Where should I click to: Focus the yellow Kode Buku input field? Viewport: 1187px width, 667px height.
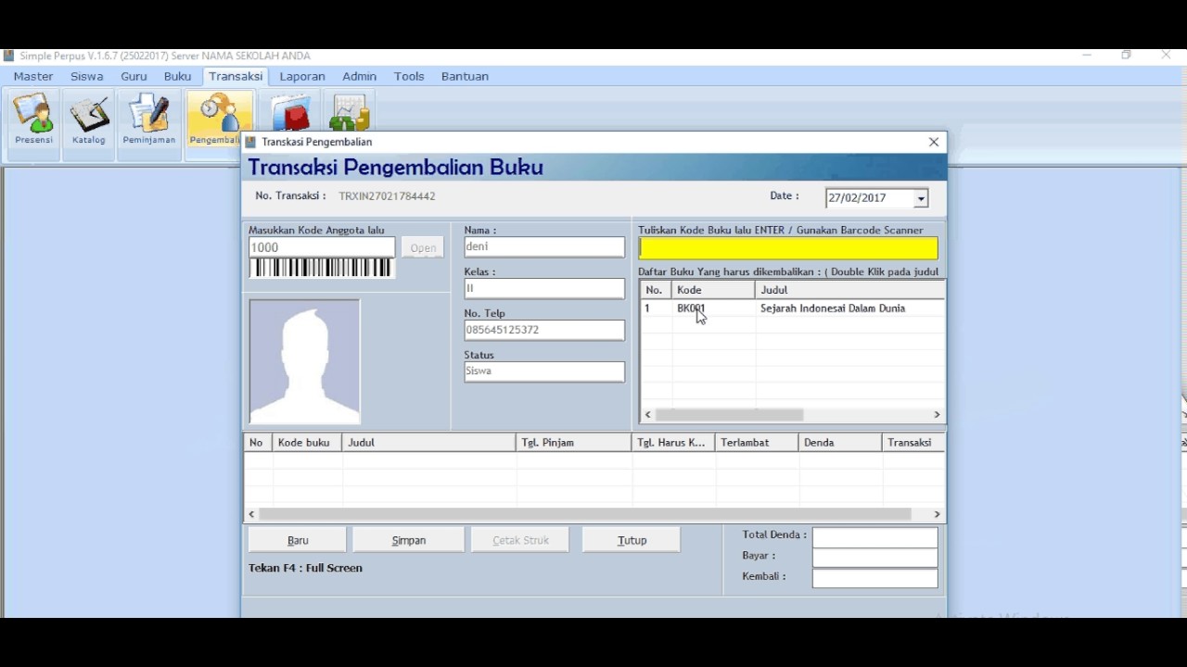(788, 248)
